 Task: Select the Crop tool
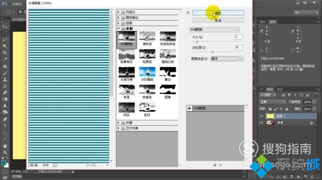coord(5,53)
